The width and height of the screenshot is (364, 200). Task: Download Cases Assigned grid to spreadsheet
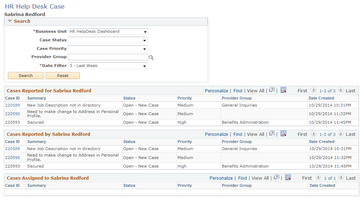[288, 177]
